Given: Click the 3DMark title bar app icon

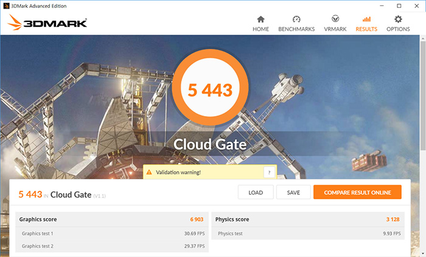Looking at the screenshot, I should pyautogui.click(x=6, y=6).
